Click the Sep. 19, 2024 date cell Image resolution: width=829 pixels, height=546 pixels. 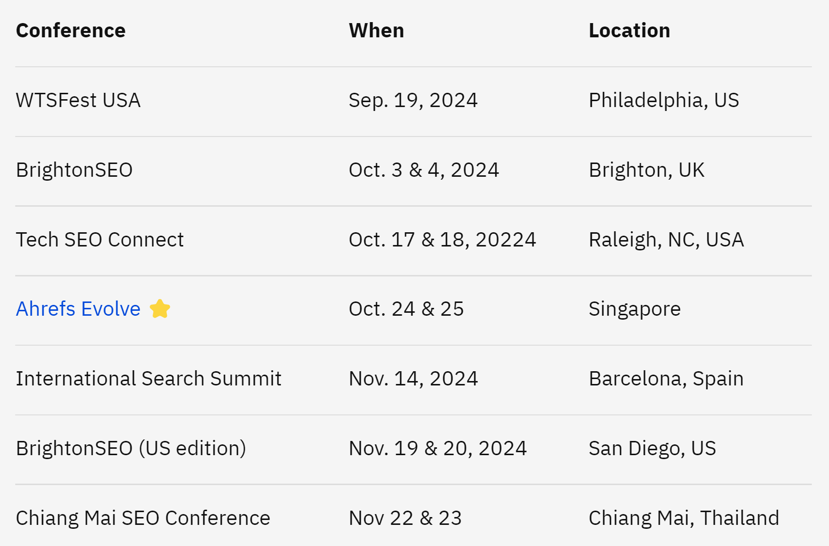[x=413, y=100]
